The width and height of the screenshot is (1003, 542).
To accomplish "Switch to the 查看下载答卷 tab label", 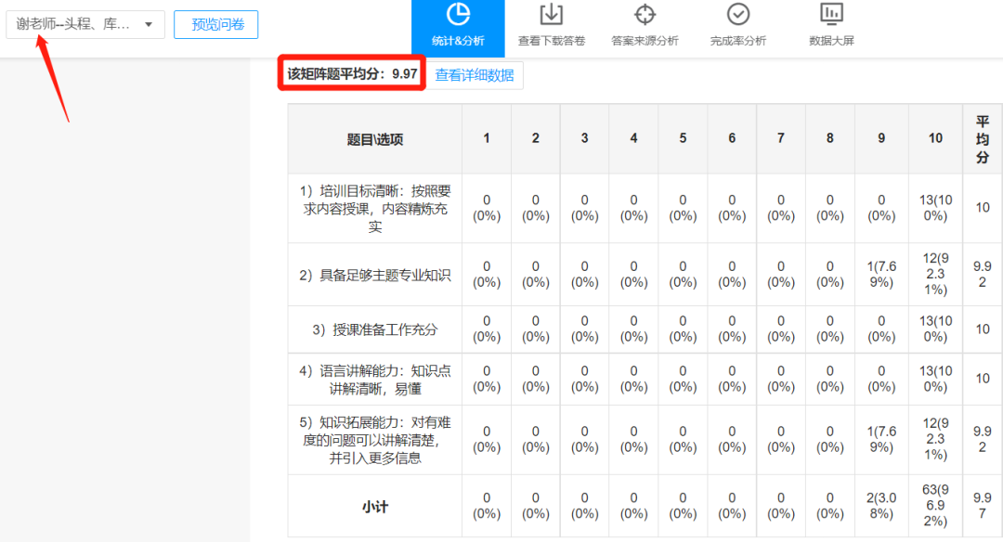I will tap(552, 41).
